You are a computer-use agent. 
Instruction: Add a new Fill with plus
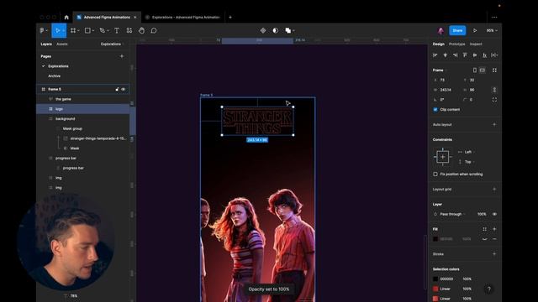[x=494, y=229]
